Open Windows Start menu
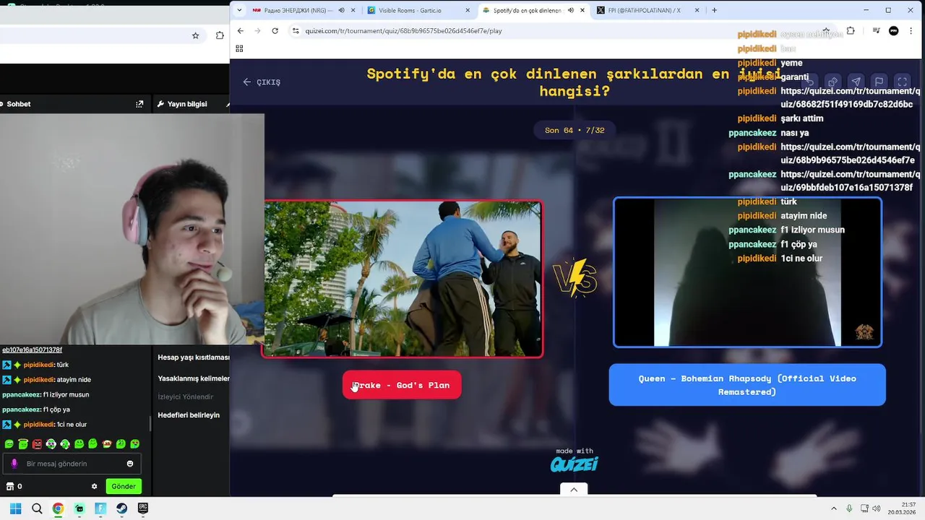 pyautogui.click(x=15, y=508)
